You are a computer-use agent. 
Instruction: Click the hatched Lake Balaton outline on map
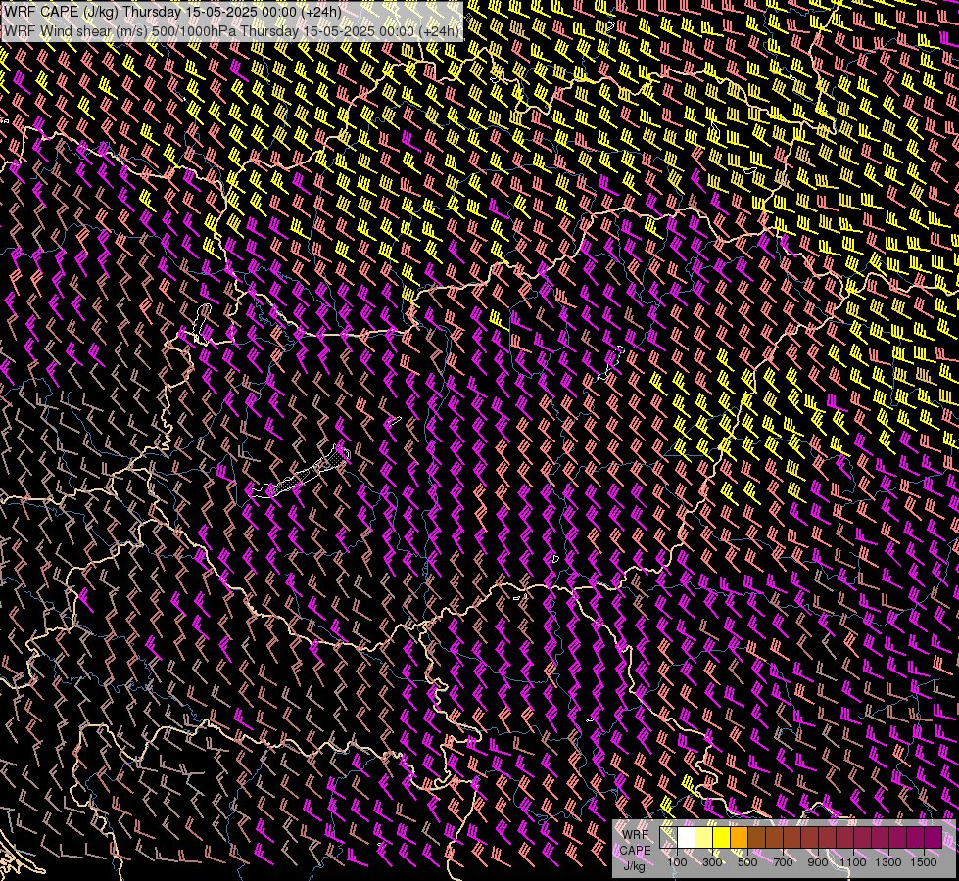pyautogui.click(x=300, y=472)
